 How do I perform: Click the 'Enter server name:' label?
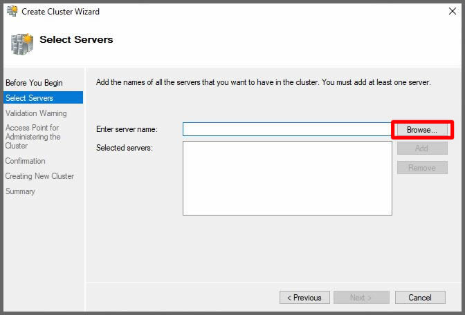(x=127, y=129)
